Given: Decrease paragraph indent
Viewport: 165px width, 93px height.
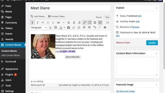Looking at the screenshot, I should pyautogui.click(x=84, y=28).
